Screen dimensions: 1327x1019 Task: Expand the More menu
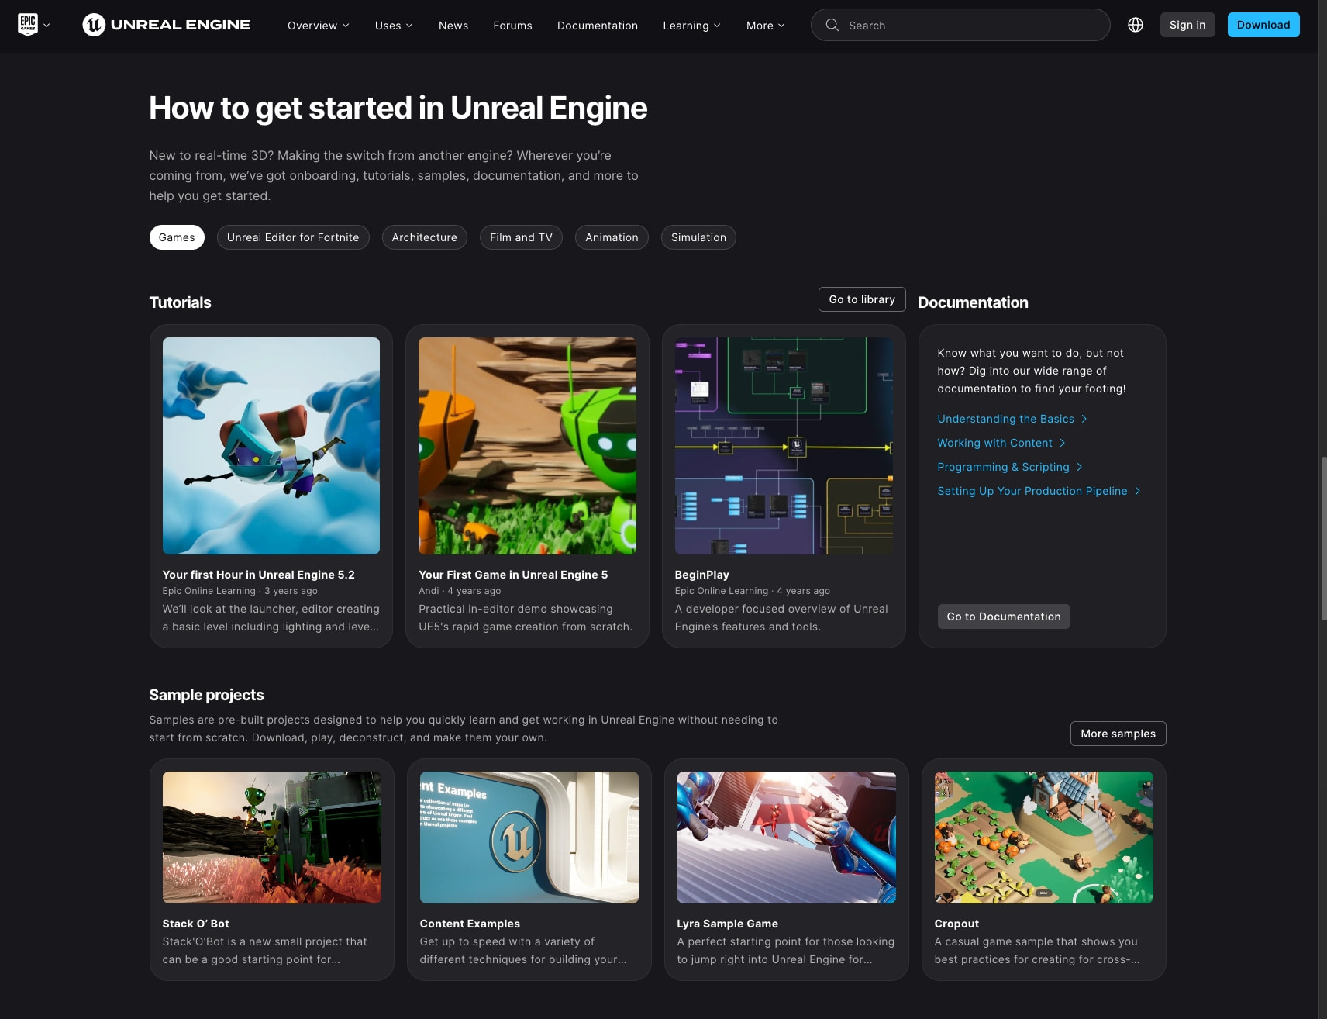point(766,26)
